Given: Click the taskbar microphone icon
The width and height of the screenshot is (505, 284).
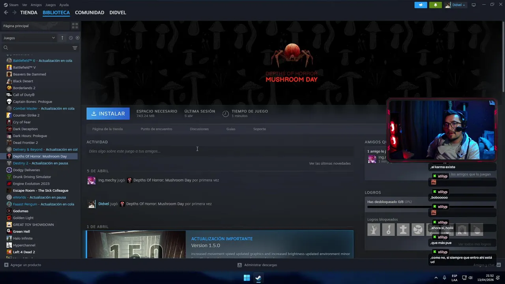Looking at the screenshot, I should pos(445,278).
